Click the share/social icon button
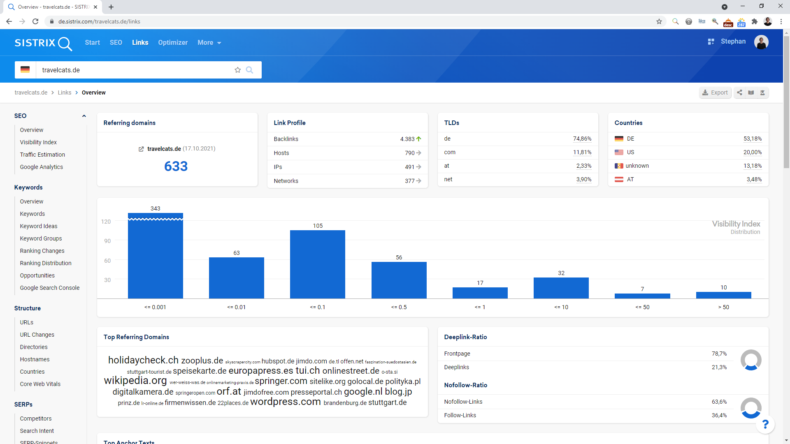Viewport: 790px width, 444px height. (x=739, y=92)
